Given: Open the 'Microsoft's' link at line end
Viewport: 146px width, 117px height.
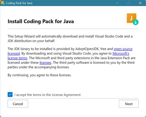Looking at the screenshot, I should [121, 53].
